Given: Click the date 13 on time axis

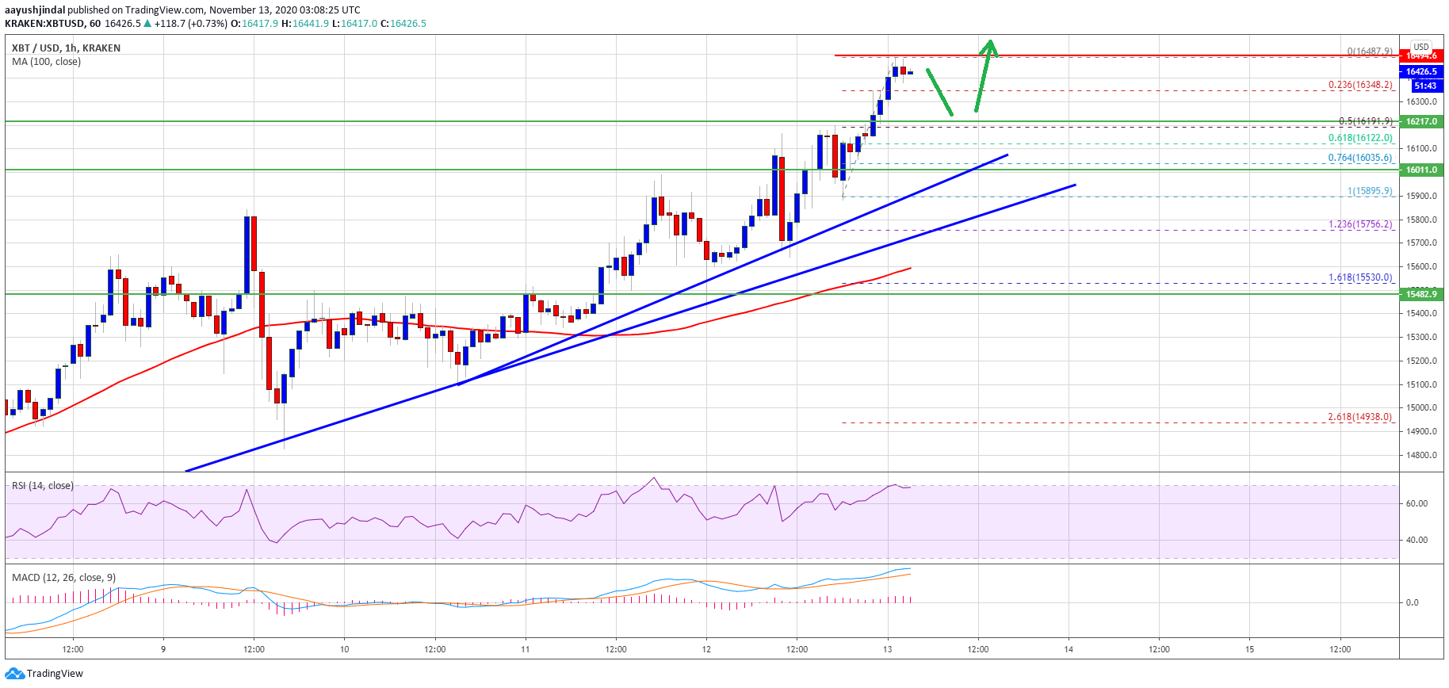Looking at the screenshot, I should pyautogui.click(x=887, y=649).
